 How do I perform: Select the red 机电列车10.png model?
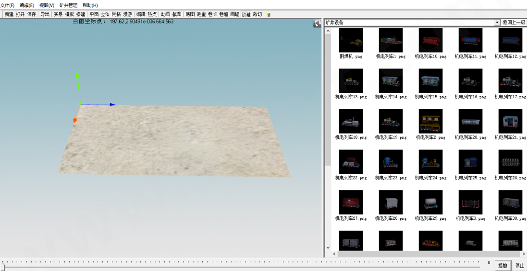[x=430, y=40]
